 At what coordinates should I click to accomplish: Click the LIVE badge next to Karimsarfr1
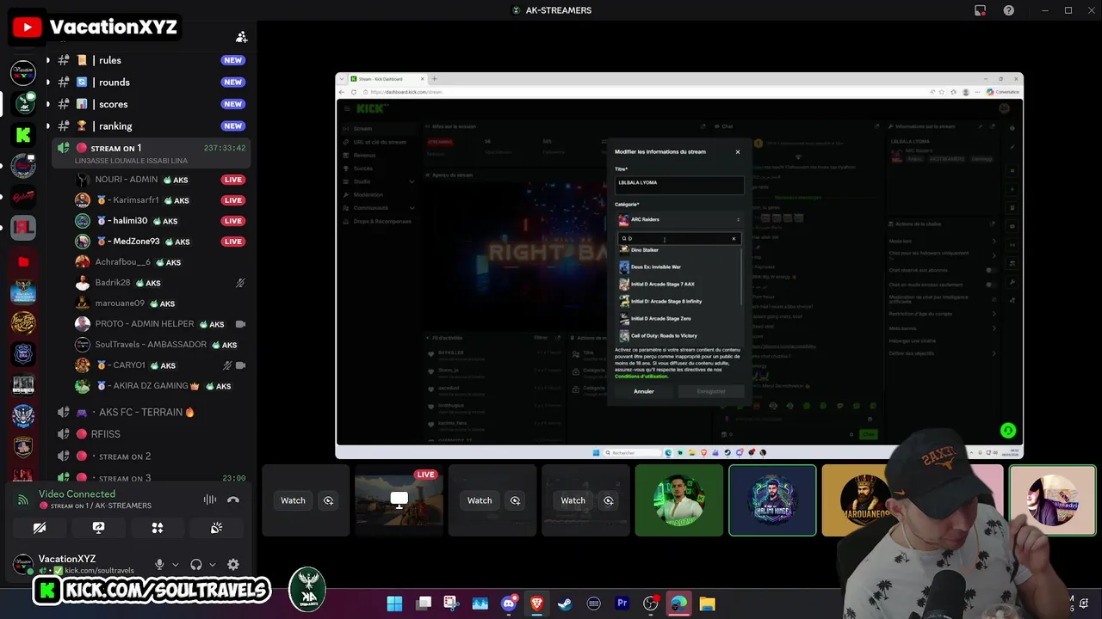232,200
